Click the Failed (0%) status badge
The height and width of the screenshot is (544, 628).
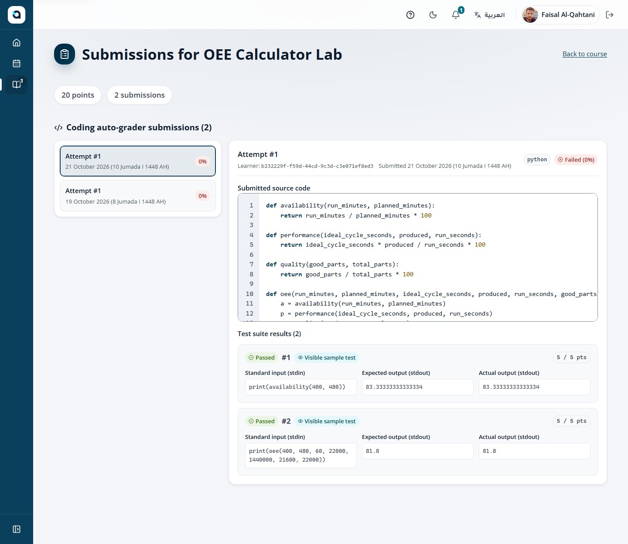click(x=576, y=160)
